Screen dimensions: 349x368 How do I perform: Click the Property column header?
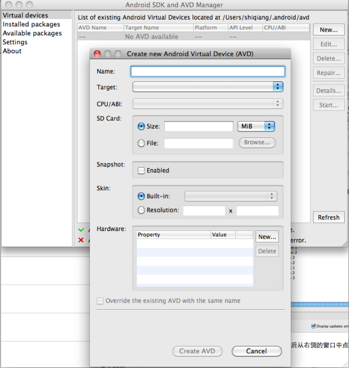[x=174, y=235]
